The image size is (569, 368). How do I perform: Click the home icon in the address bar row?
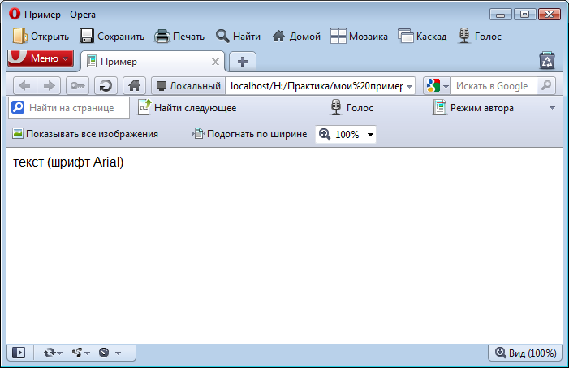134,86
